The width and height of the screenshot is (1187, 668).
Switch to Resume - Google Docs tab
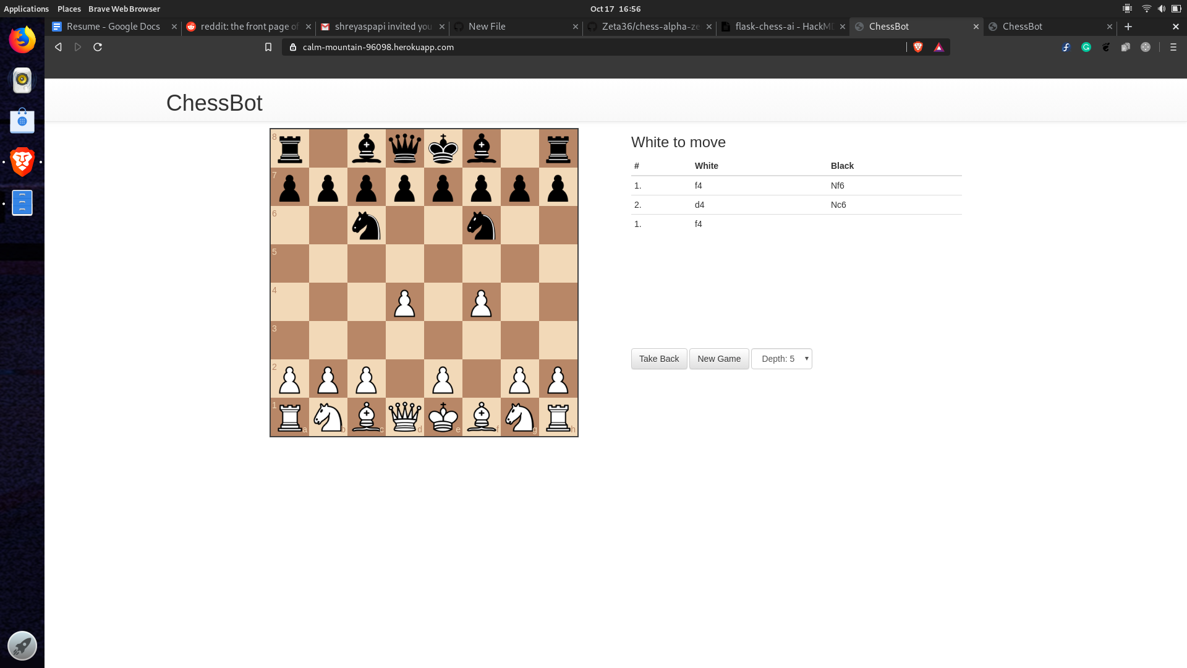click(113, 27)
